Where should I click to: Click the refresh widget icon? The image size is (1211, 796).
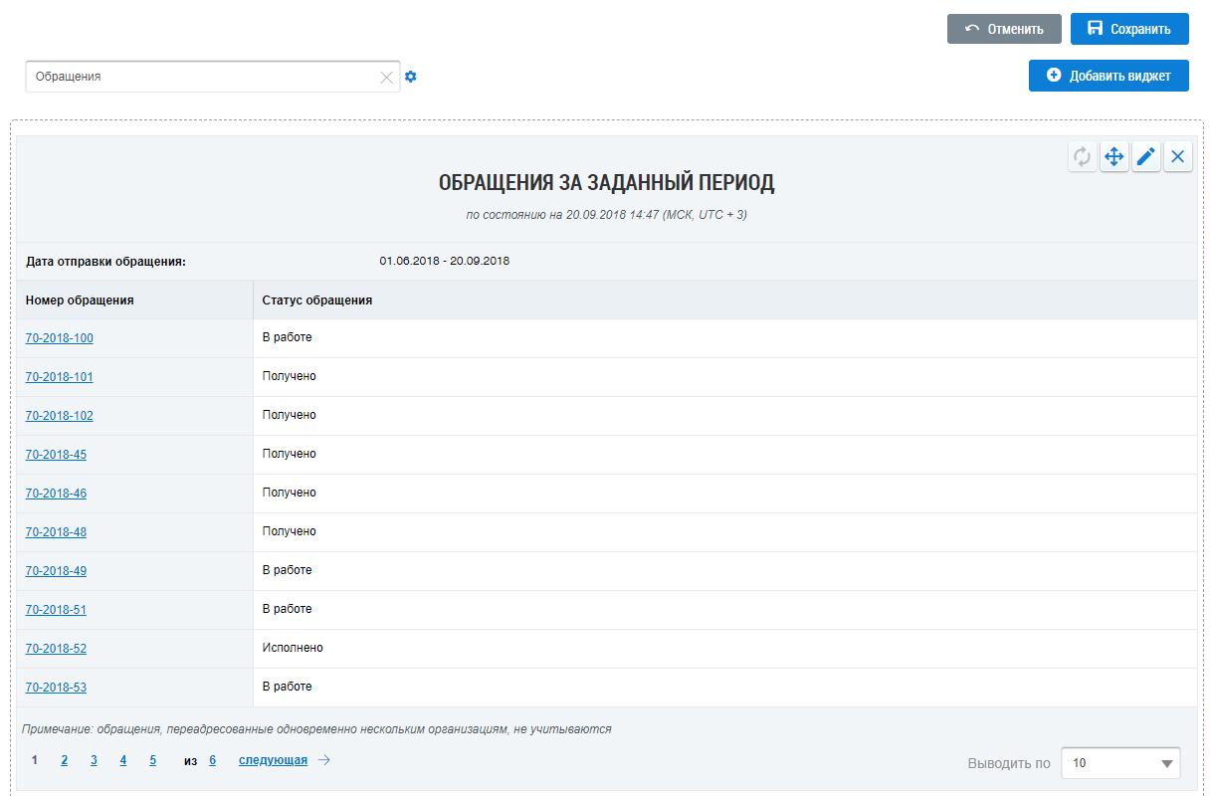tap(1083, 156)
